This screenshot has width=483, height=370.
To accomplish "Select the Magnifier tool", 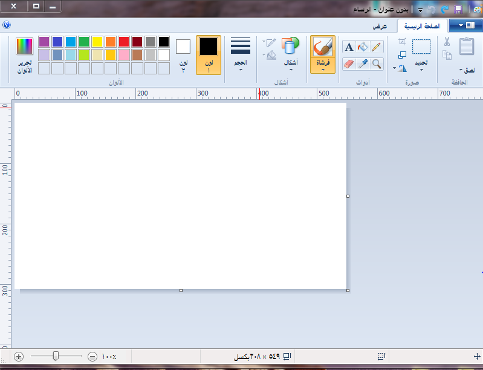I will 377,63.
